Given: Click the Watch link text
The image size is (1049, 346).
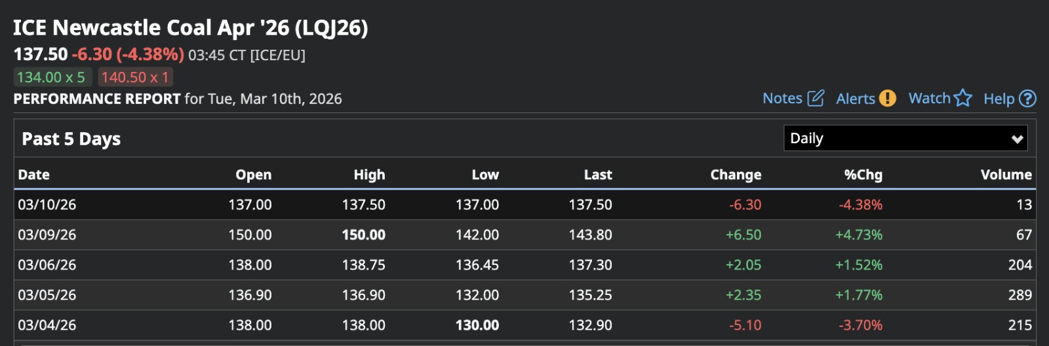Looking at the screenshot, I should [929, 98].
